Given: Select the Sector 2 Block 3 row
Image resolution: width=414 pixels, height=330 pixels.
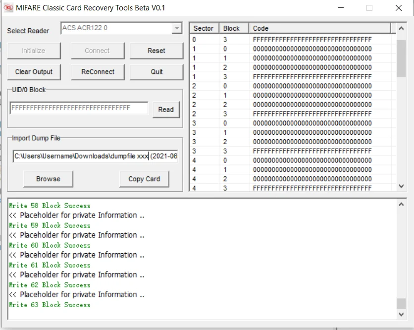Looking at the screenshot, I should [293, 114].
